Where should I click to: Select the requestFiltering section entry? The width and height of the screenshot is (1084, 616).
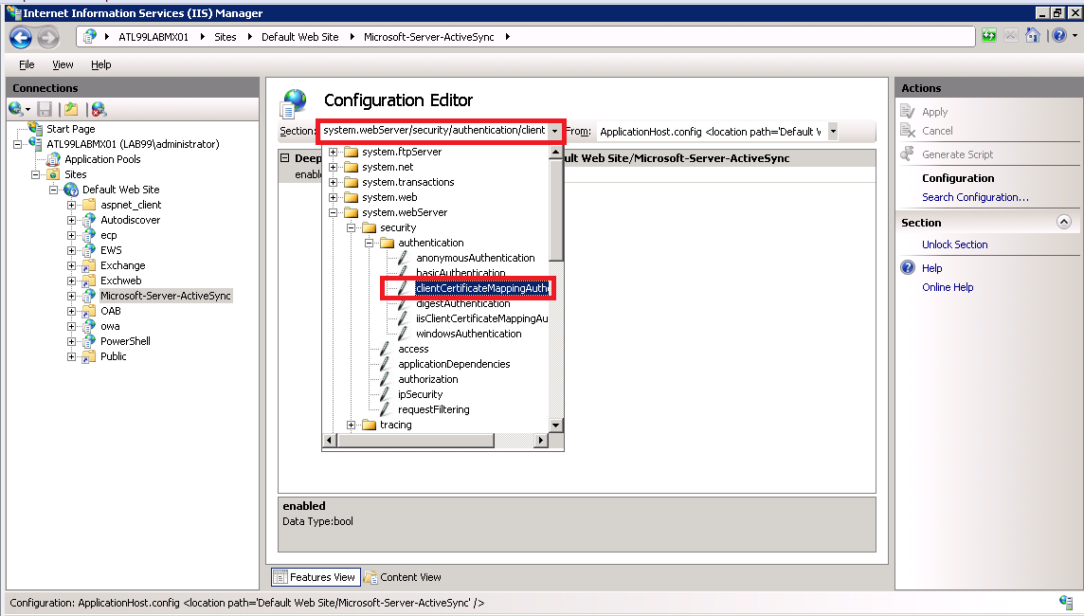point(433,410)
